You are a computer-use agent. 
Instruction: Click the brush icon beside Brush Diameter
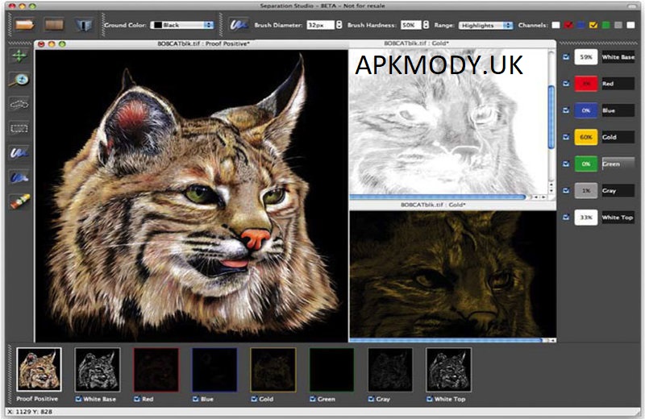(x=239, y=25)
